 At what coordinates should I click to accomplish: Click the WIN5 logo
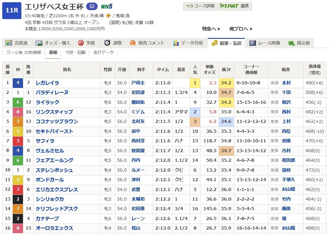pyautogui.click(x=106, y=6)
